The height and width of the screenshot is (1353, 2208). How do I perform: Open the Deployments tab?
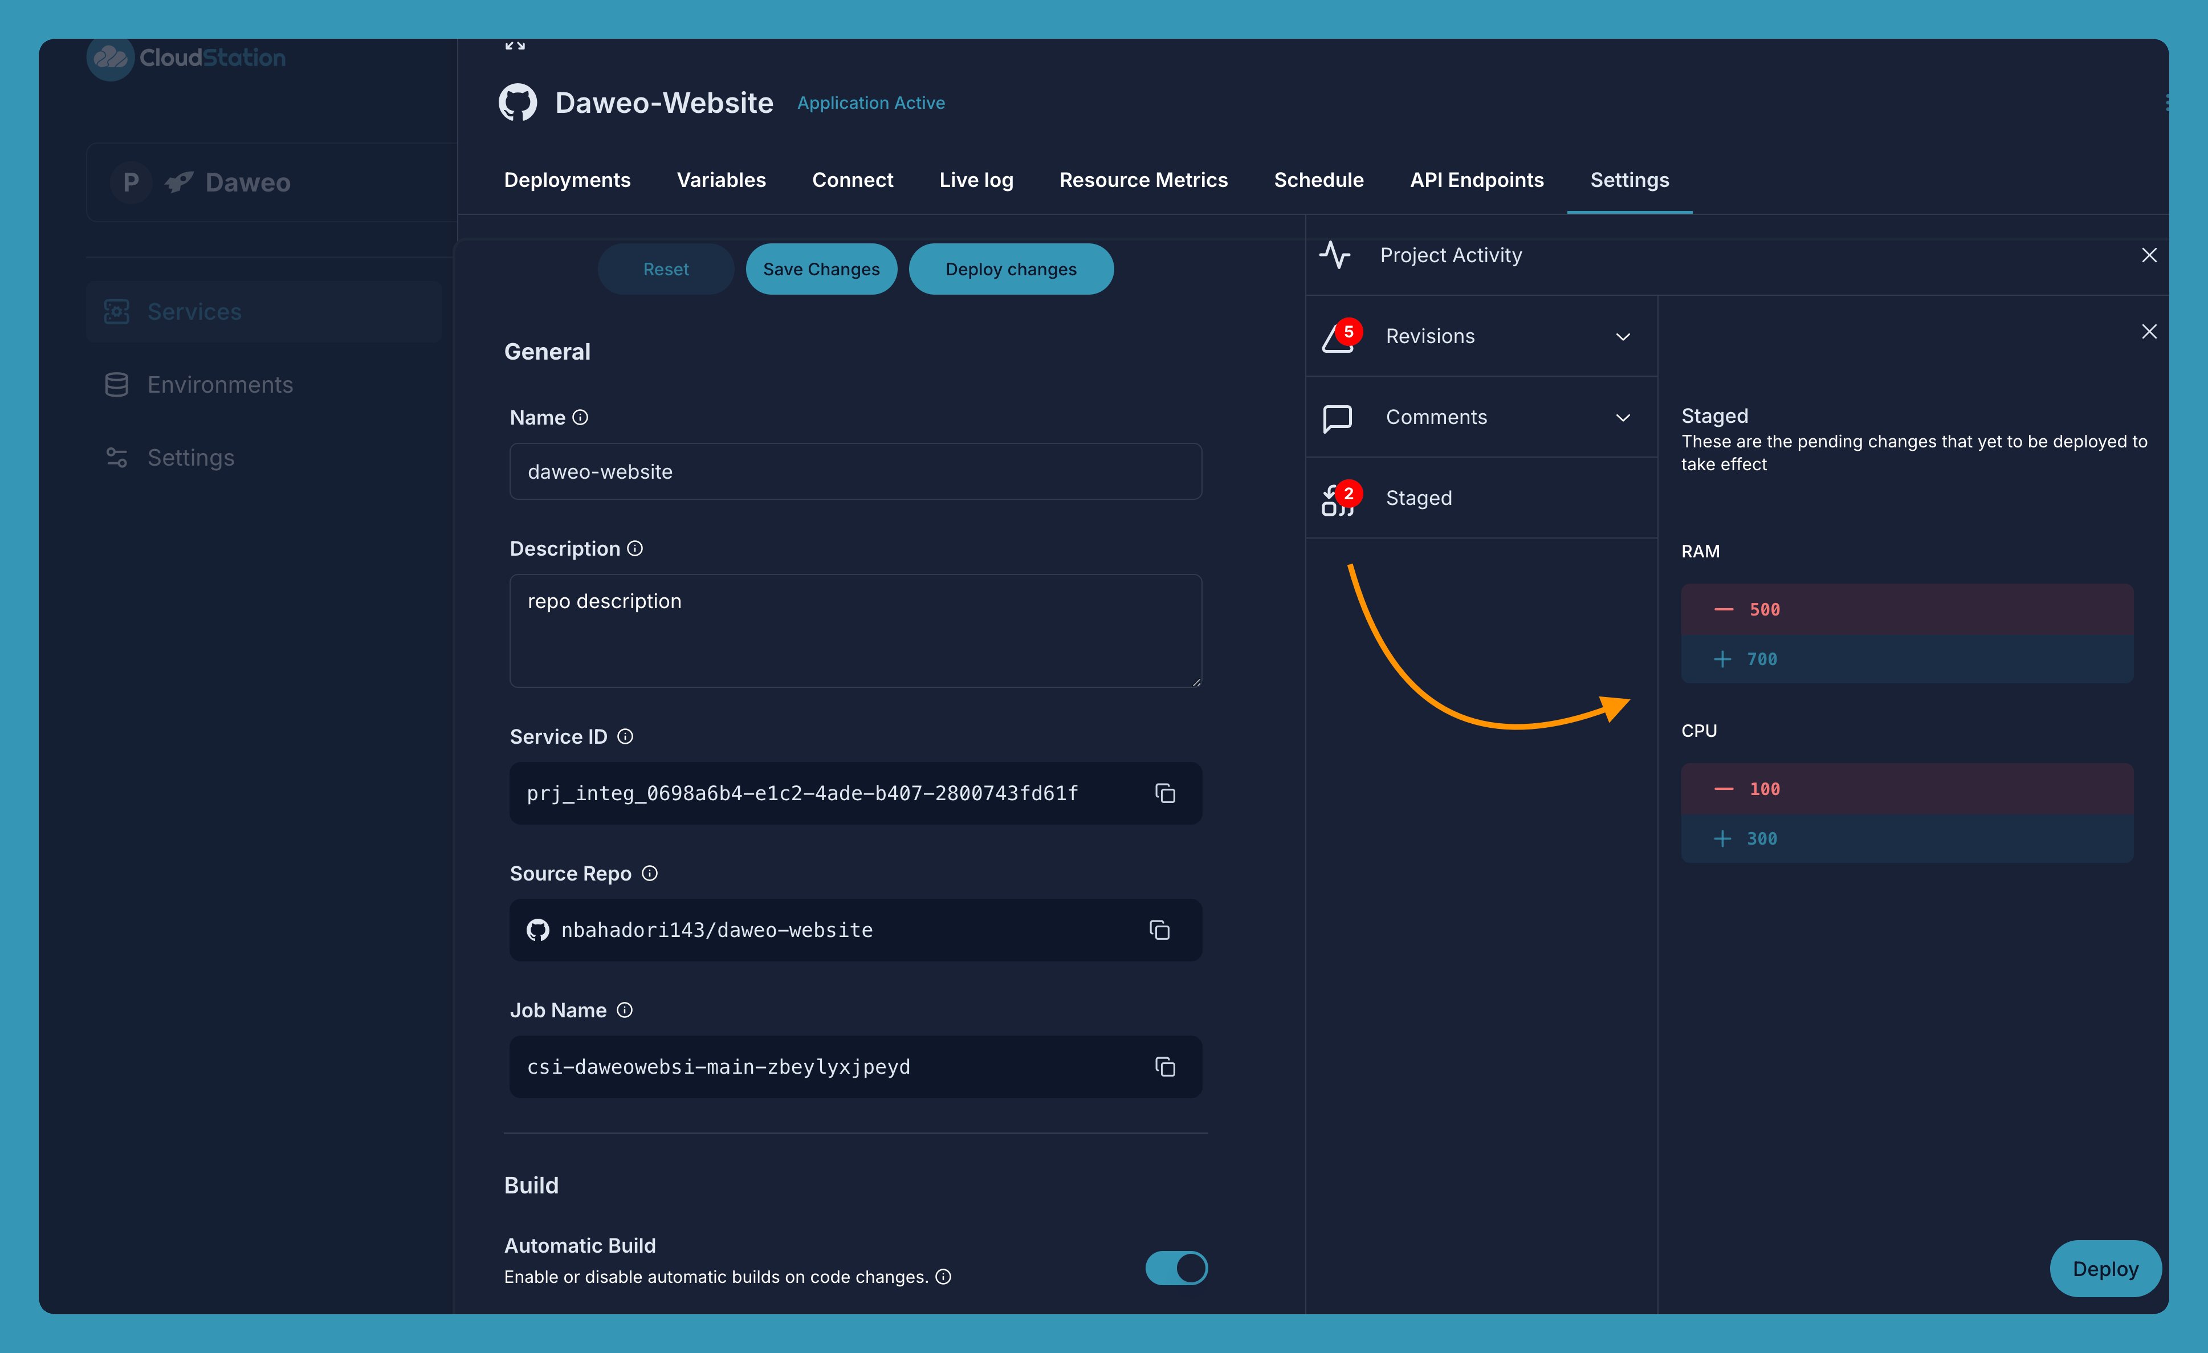click(567, 180)
